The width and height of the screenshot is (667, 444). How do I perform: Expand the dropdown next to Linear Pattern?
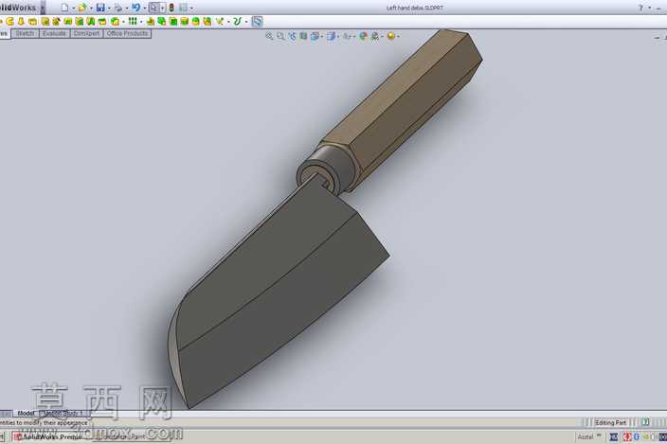coord(141,22)
